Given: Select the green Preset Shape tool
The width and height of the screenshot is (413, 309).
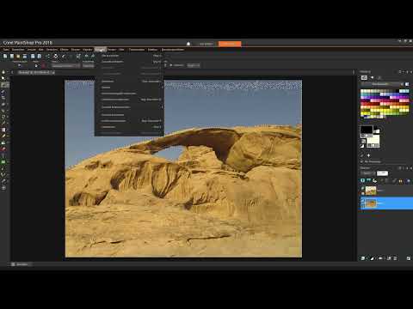Looking at the screenshot, I should click(3, 162).
